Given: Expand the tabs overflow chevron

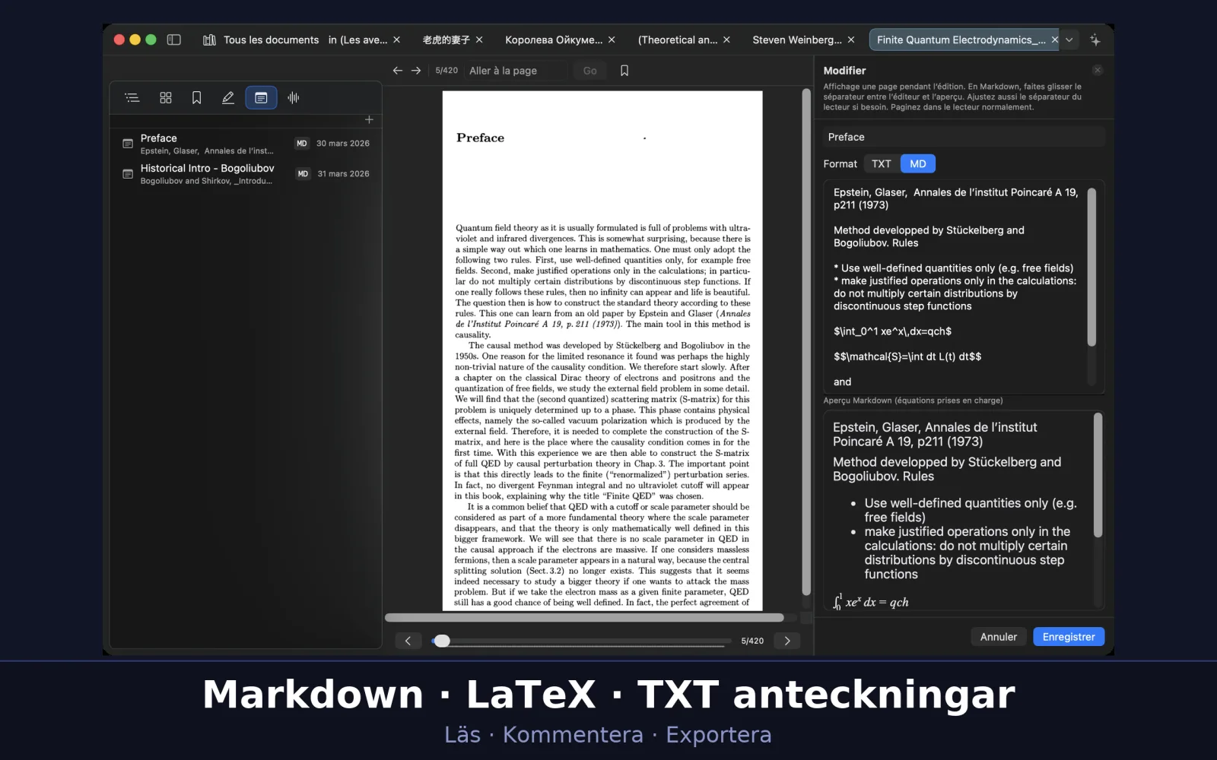Looking at the screenshot, I should (x=1069, y=40).
